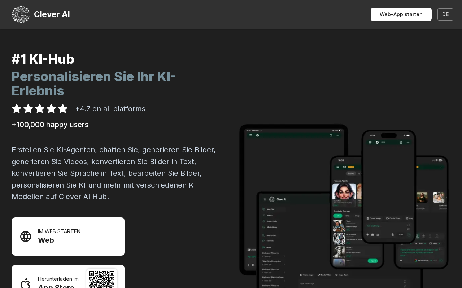
Task: Open the DE language selector
Action: (445, 14)
